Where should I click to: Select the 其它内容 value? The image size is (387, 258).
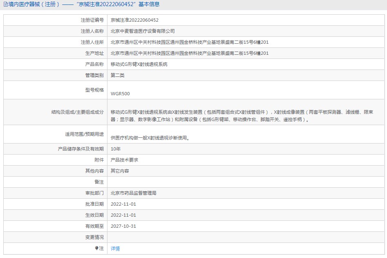[120, 171]
